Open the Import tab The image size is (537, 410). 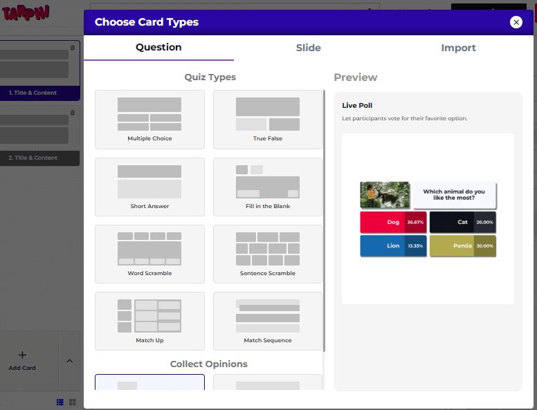(x=458, y=48)
